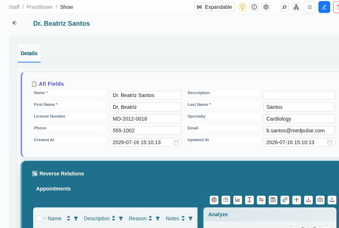Click the Email field b.santos@medpulse.com
The width and height of the screenshot is (339, 228).
tap(299, 131)
